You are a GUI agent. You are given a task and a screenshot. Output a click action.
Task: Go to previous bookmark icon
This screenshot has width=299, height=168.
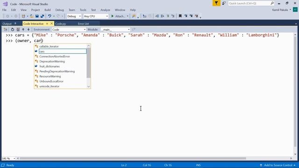[185, 16]
